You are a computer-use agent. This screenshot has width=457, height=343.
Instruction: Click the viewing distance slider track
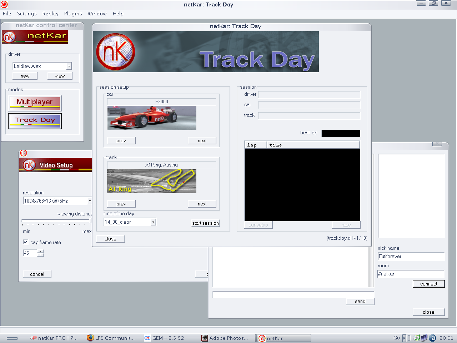click(56, 221)
